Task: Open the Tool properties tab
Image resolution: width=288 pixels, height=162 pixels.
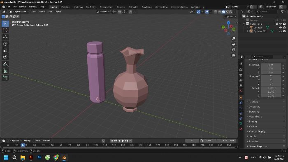Action: click(x=241, y=63)
